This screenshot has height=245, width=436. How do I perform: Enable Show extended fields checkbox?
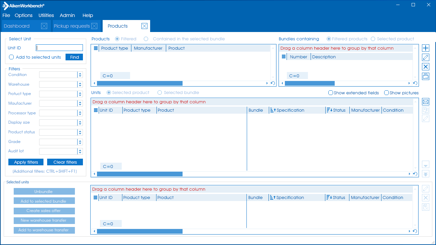pos(331,93)
